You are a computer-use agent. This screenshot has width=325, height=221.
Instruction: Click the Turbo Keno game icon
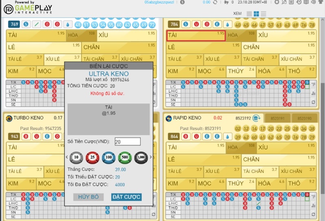pyautogui.click(x=9, y=118)
